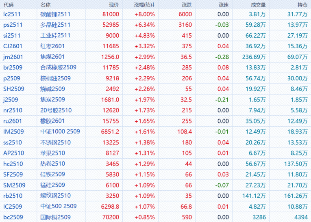Select the 多晶硅2511 contract name
The height and width of the screenshot is (222, 311).
coord(55,25)
